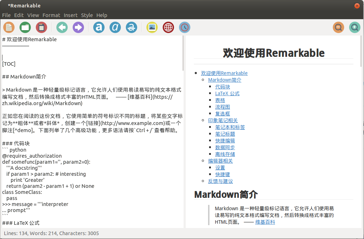Open the View menu
Screen dimensions: 364x239
33,15
